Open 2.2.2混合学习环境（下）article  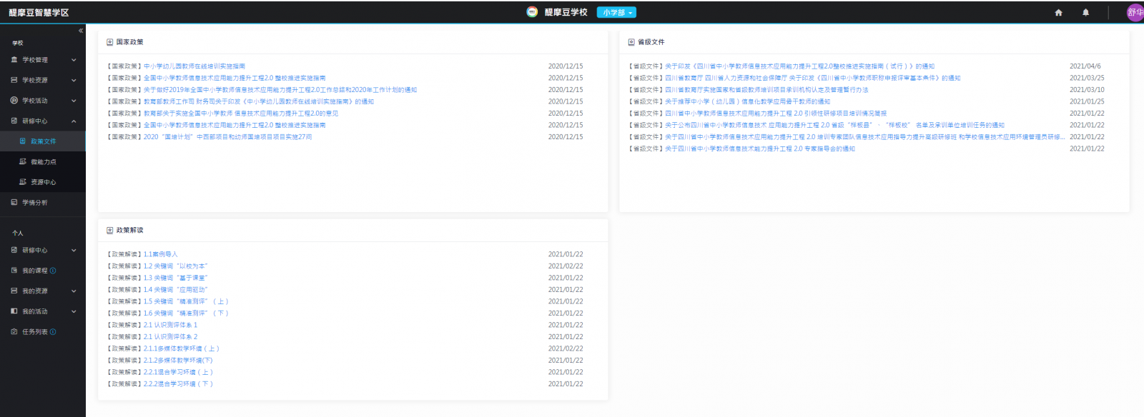tap(178, 384)
